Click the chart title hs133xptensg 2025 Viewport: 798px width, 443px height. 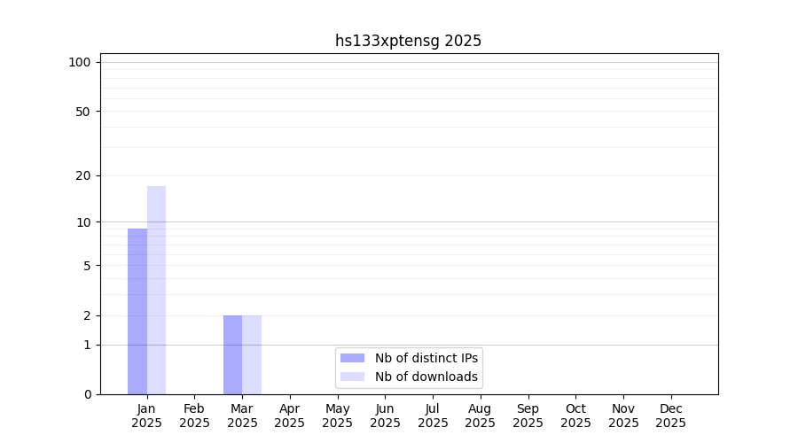point(408,41)
